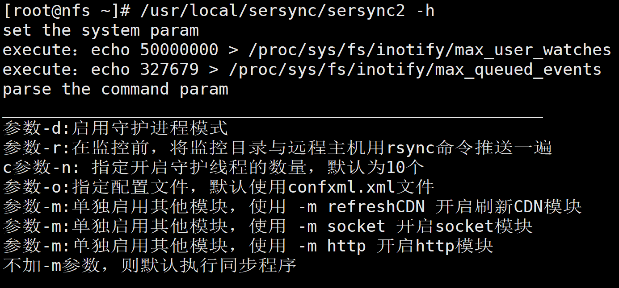This screenshot has height=288, width=619.
Task: Click the number 50000000 in echo command
Action: pos(179,50)
